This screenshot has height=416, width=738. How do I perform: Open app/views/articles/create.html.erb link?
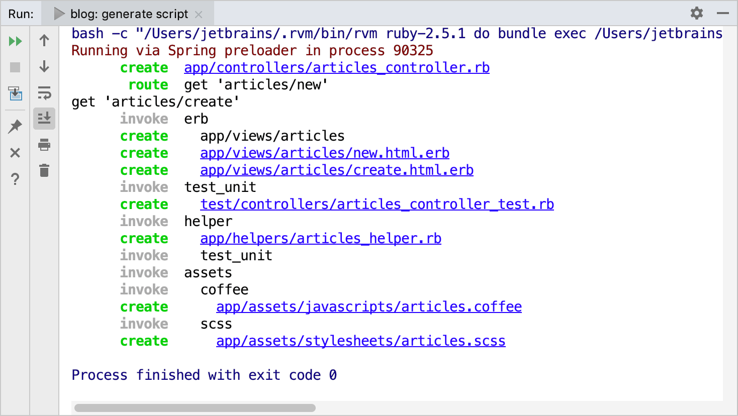336,170
